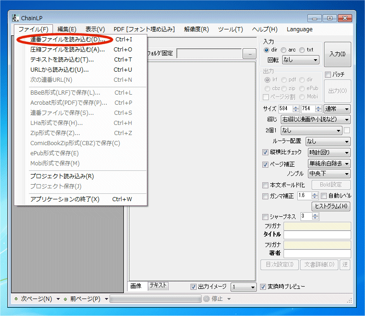Toggle the 変換時プレビュー checkbox

click(x=263, y=287)
